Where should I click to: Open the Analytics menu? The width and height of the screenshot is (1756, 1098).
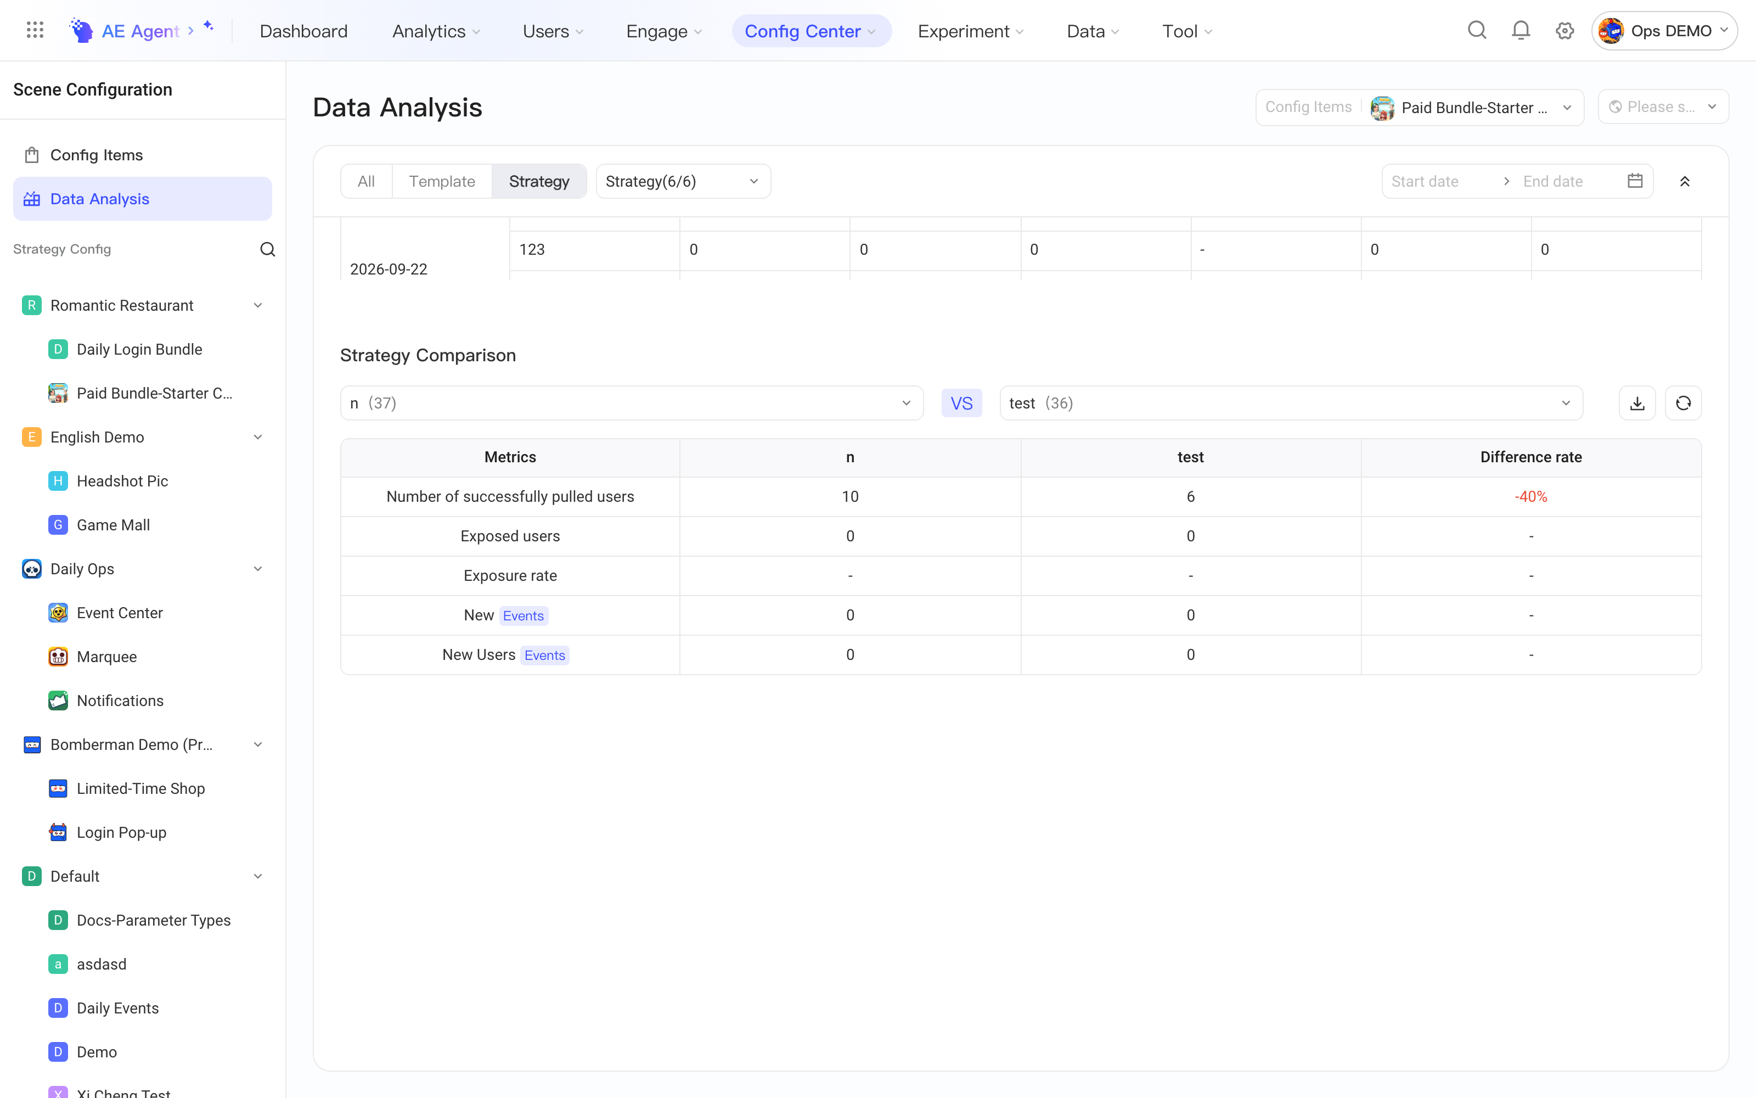[x=436, y=31]
